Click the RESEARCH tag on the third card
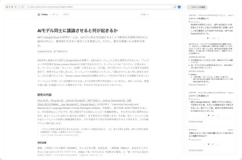The width and height of the screenshot is (242, 160). click(193, 130)
